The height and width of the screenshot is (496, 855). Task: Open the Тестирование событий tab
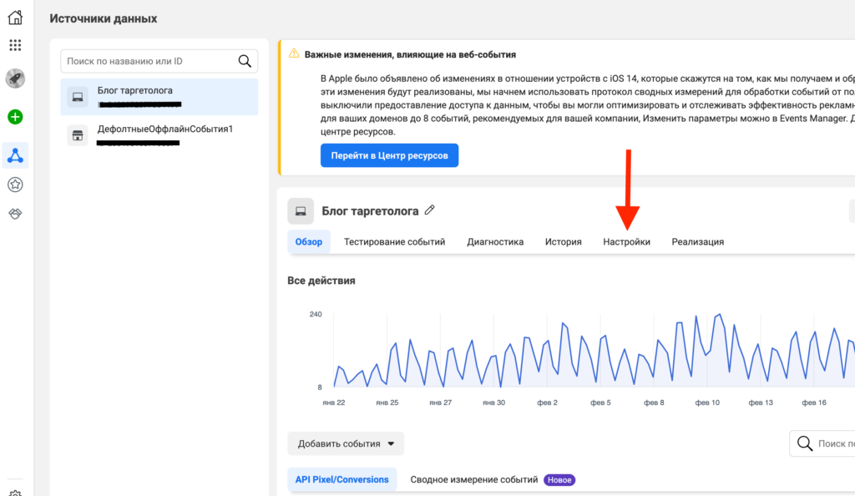[394, 242]
